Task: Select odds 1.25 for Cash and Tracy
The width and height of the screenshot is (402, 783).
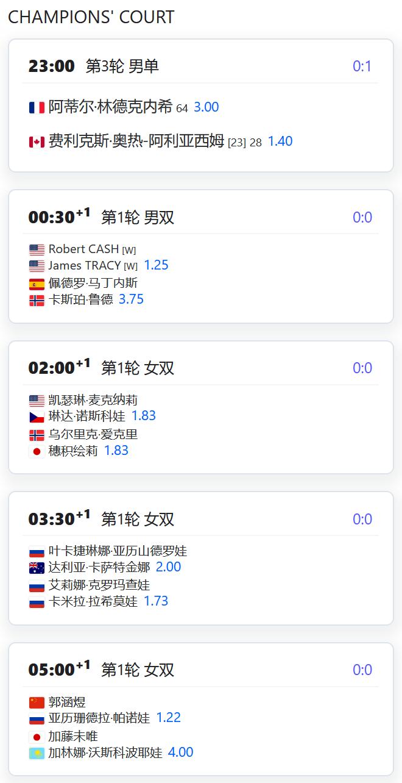Action: (x=156, y=265)
